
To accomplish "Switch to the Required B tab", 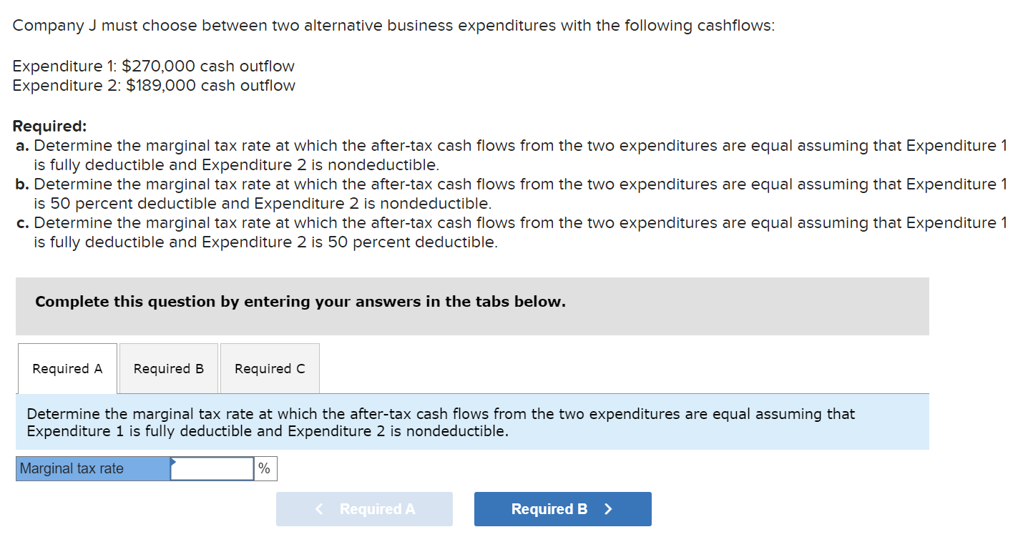I will pos(168,368).
